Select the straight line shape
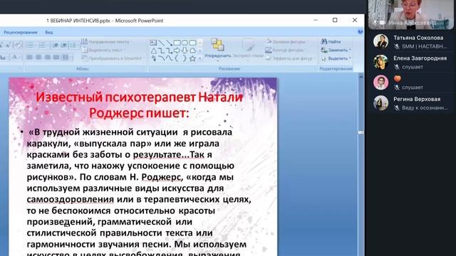Viewport: 456px width, 256px height. pyautogui.click(x=161, y=43)
